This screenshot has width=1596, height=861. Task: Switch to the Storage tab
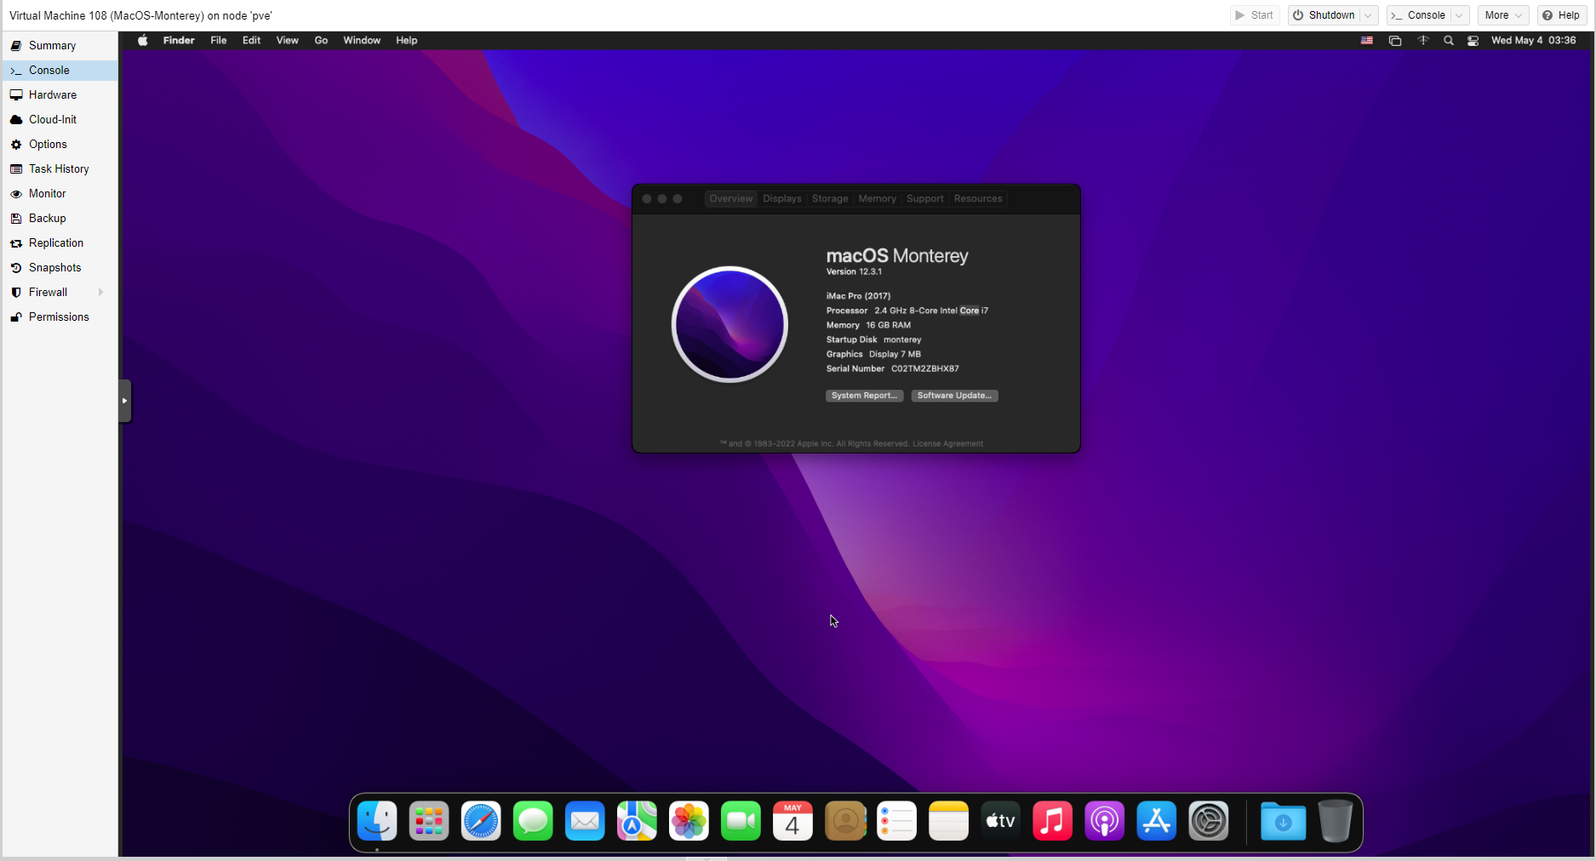(x=829, y=199)
